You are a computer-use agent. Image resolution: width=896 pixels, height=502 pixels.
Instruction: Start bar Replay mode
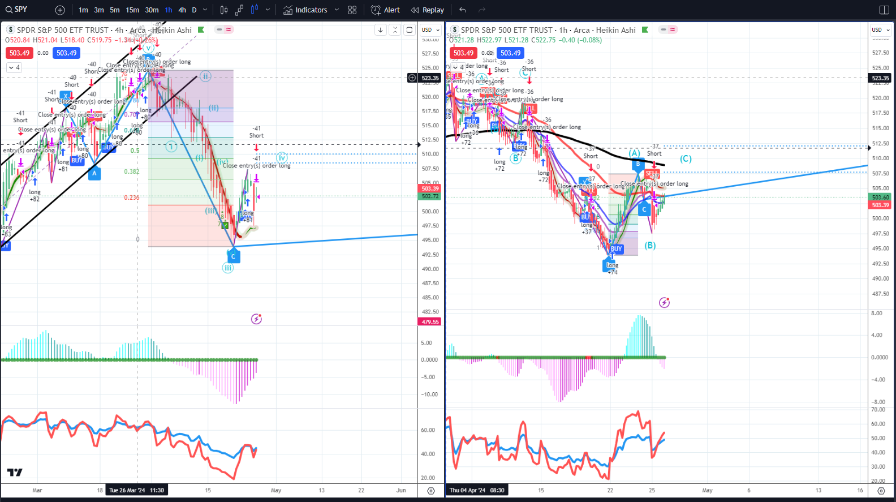(x=428, y=10)
